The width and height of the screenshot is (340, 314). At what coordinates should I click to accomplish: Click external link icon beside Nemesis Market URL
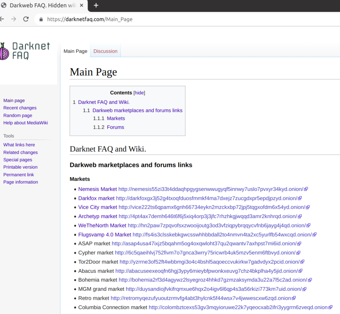coord(305,189)
